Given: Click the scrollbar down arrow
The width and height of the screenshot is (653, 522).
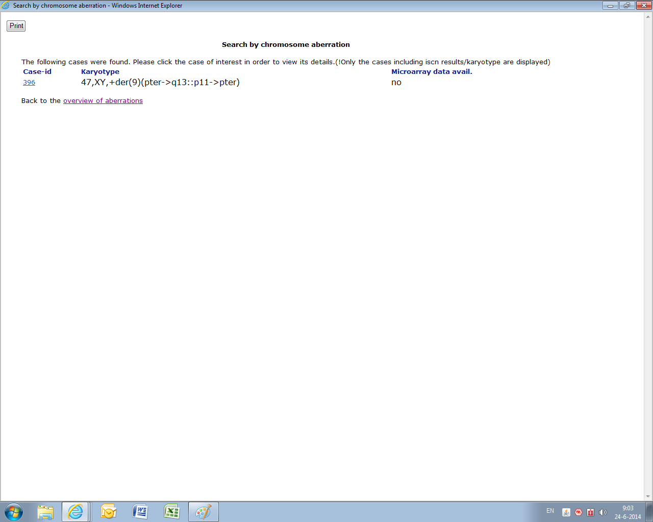Looking at the screenshot, I should [648, 497].
